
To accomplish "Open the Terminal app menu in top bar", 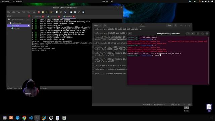I will [17, 1].
